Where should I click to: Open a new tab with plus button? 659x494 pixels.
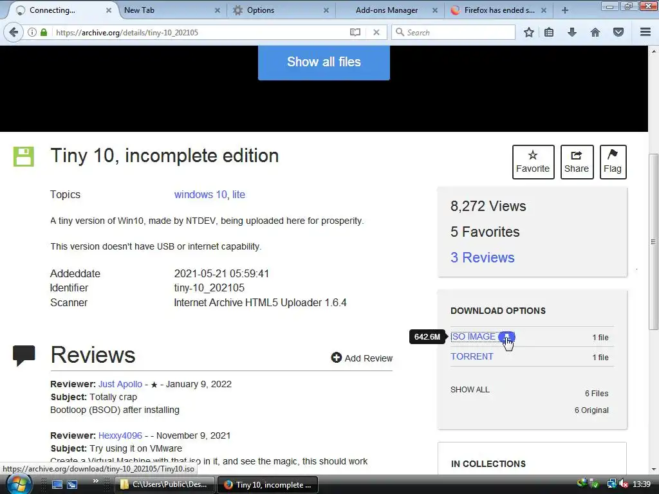pos(565,10)
